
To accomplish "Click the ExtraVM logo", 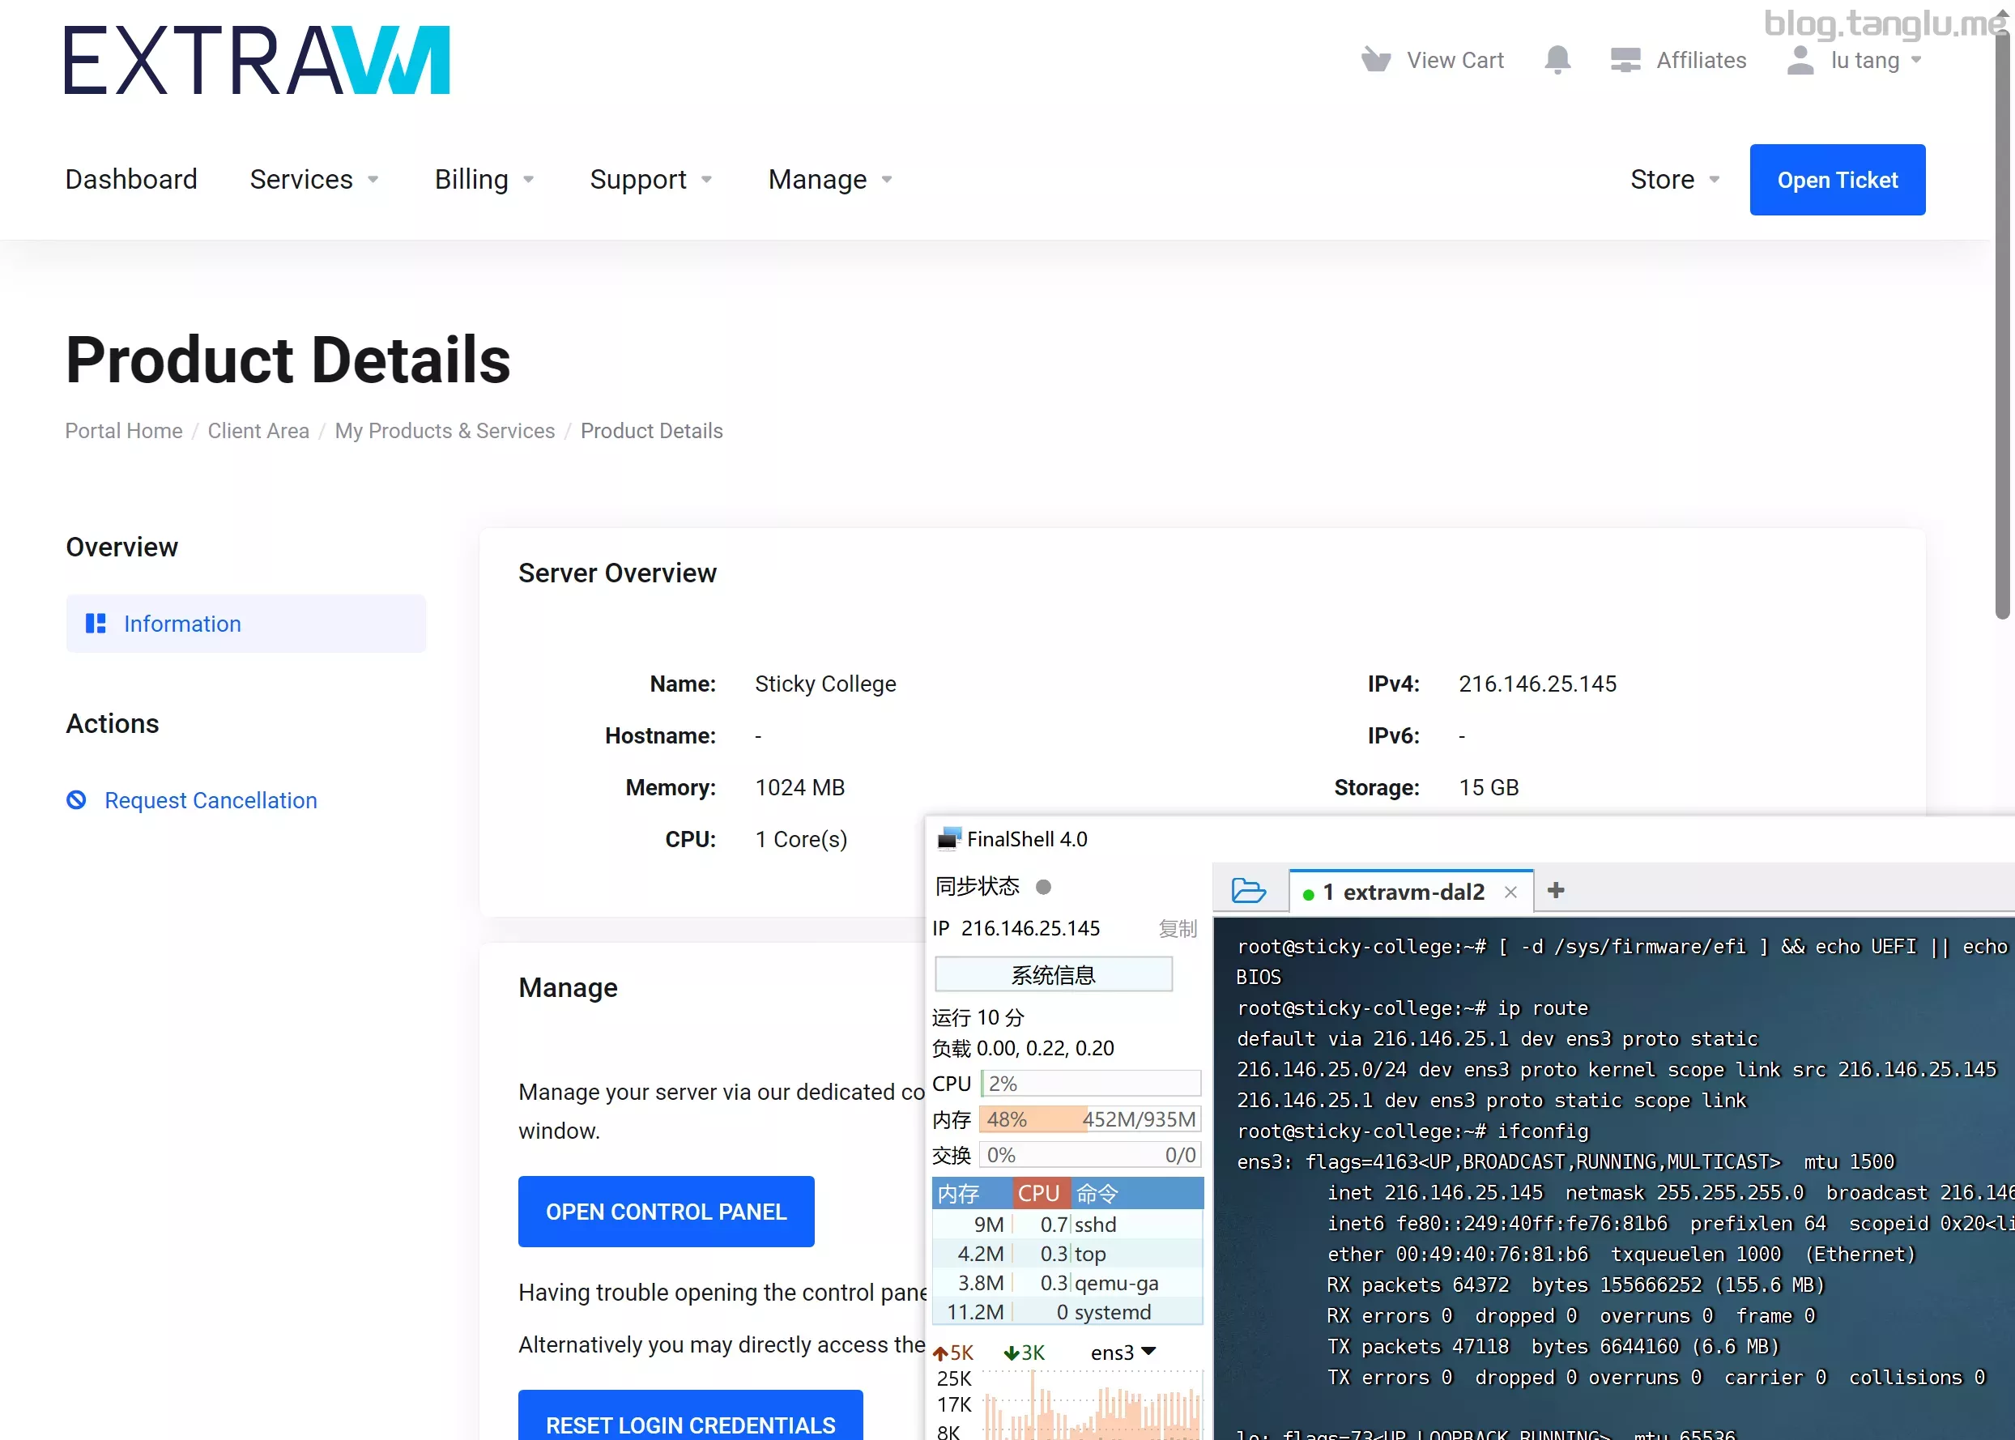I will [x=257, y=60].
